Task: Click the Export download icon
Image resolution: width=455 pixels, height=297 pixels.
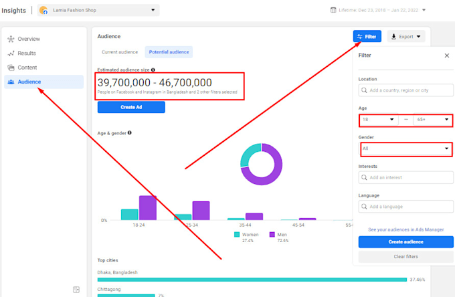Action: (393, 37)
